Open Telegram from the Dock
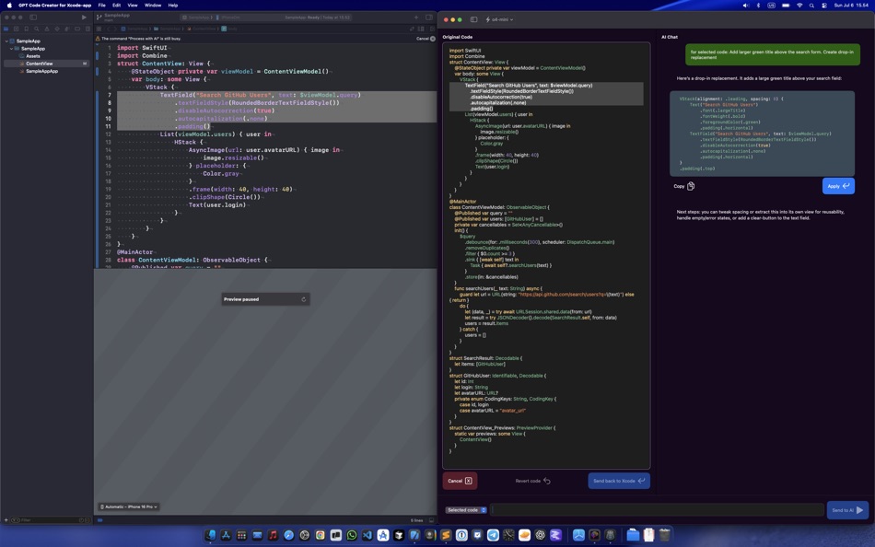The height and width of the screenshot is (547, 875). [x=493, y=535]
